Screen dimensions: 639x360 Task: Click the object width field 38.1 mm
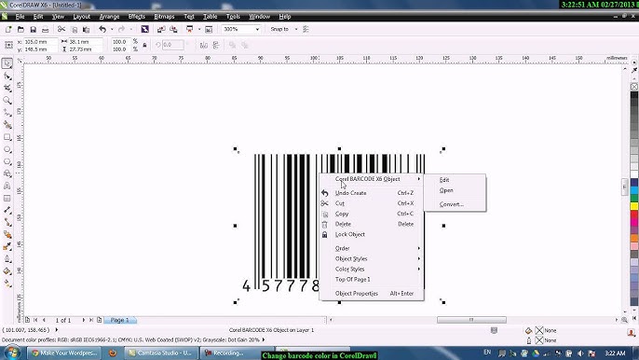coord(85,42)
